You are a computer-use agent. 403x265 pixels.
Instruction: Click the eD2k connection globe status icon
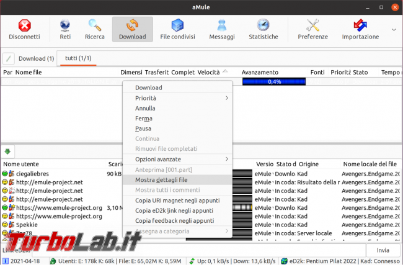(x=284, y=261)
